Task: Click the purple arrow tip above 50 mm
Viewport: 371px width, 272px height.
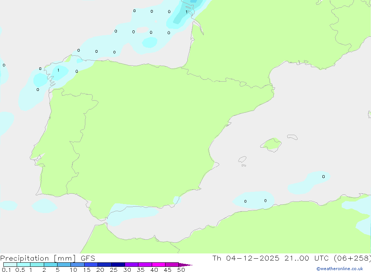Action: point(185,265)
